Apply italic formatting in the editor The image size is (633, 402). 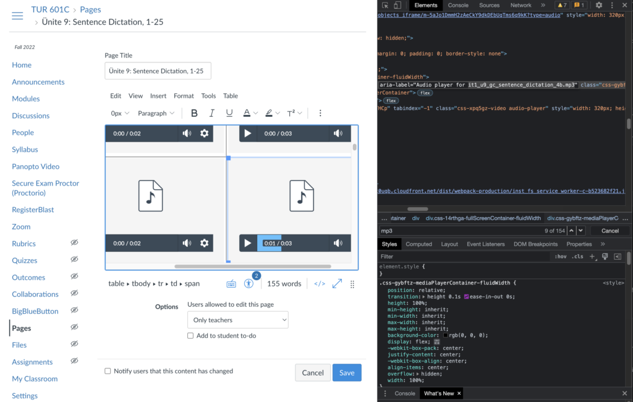tap(211, 113)
